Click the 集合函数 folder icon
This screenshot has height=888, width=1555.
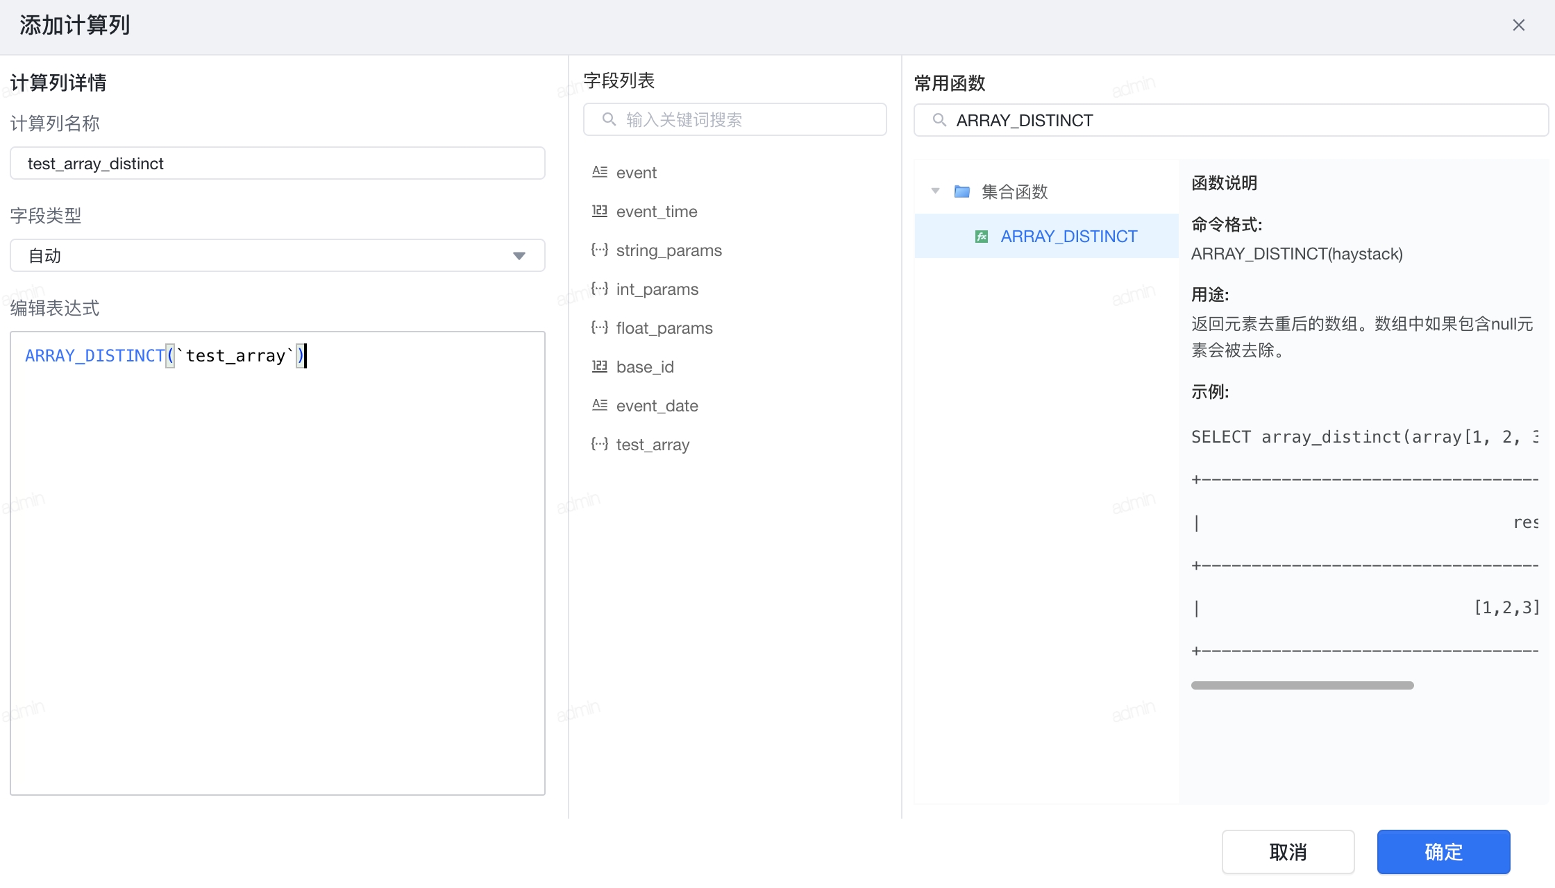962,191
